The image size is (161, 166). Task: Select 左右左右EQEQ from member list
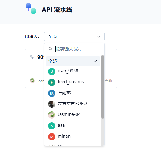click(x=73, y=104)
